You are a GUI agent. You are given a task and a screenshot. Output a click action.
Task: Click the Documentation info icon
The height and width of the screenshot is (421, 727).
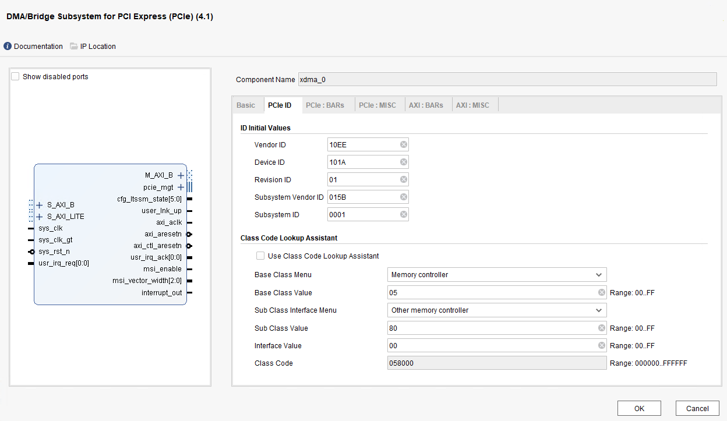(7, 46)
